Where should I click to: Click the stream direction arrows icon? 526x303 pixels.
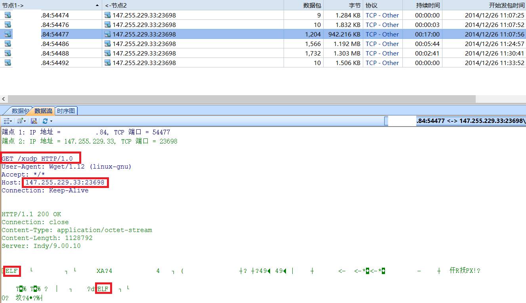point(7,121)
